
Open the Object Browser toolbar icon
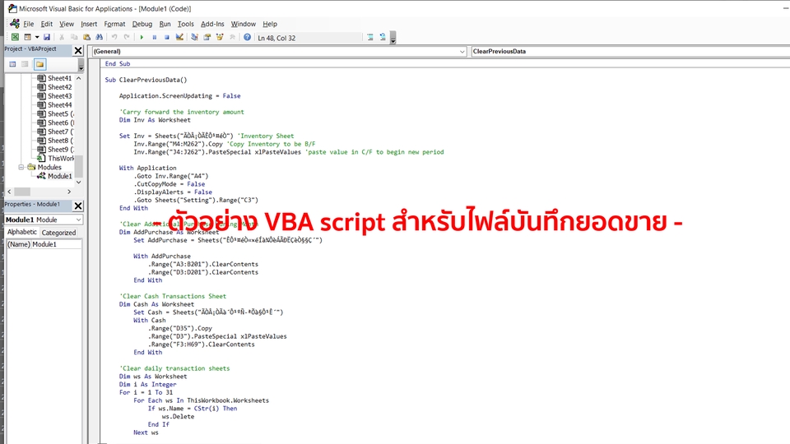(220, 37)
